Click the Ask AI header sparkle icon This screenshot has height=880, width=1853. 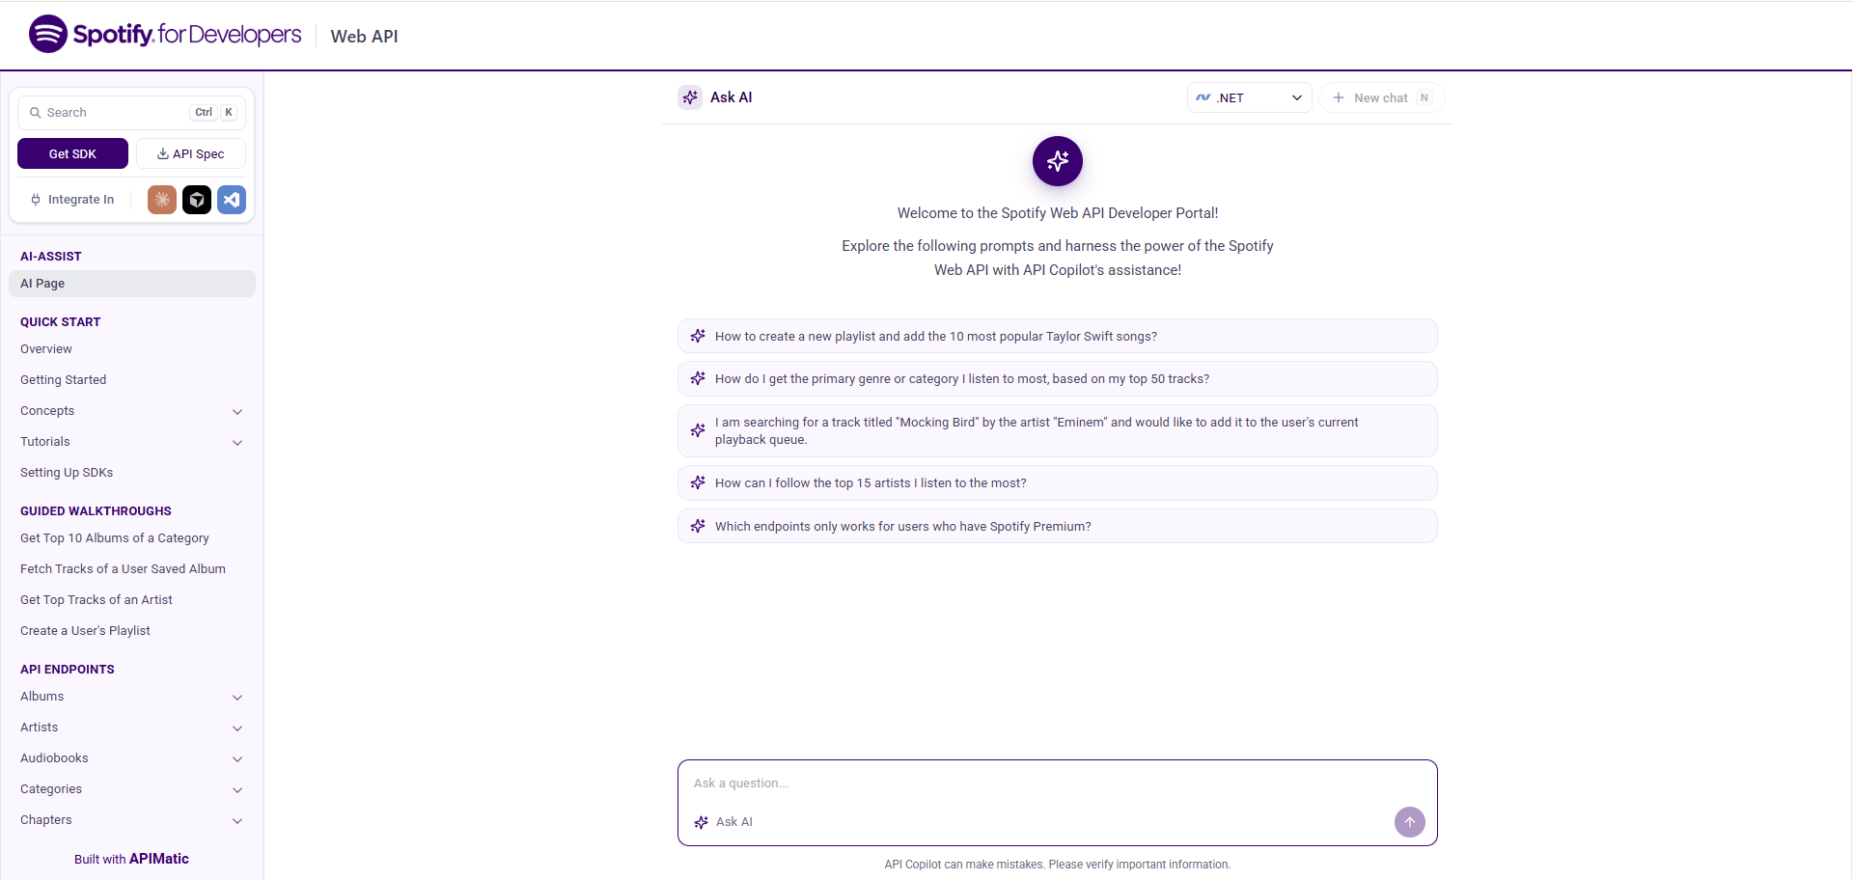(690, 97)
